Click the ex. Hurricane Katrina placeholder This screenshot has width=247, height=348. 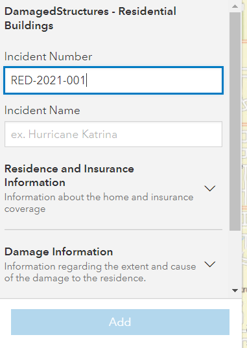point(64,134)
